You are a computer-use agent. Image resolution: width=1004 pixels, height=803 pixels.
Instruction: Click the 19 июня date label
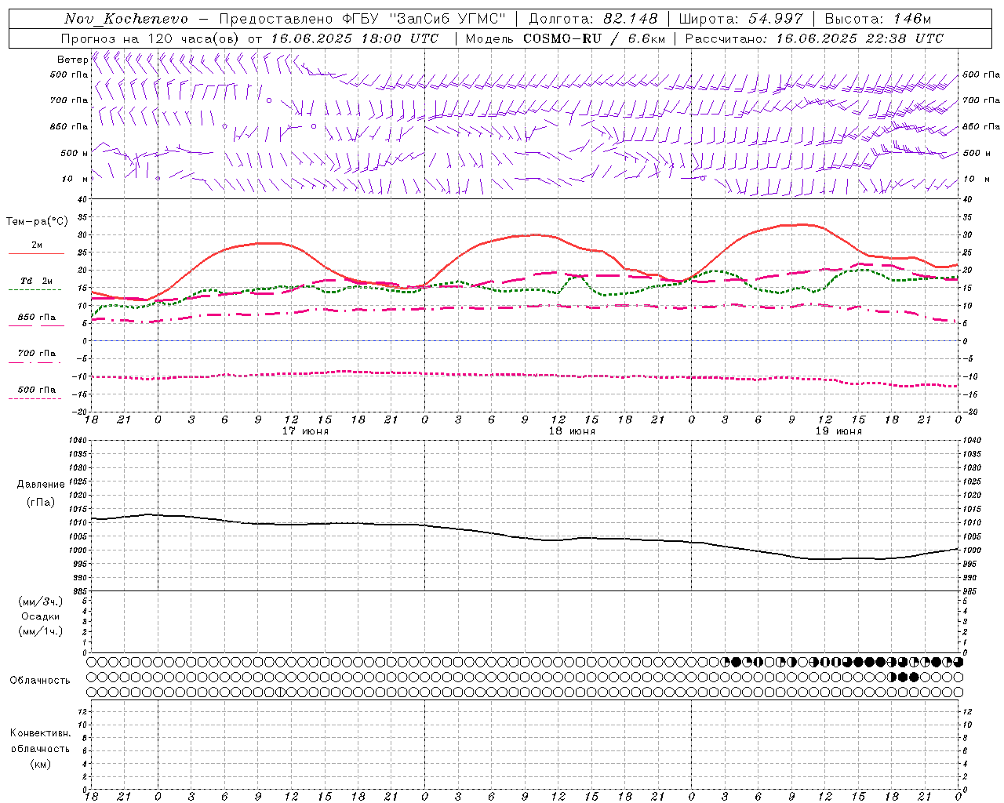[x=838, y=431]
